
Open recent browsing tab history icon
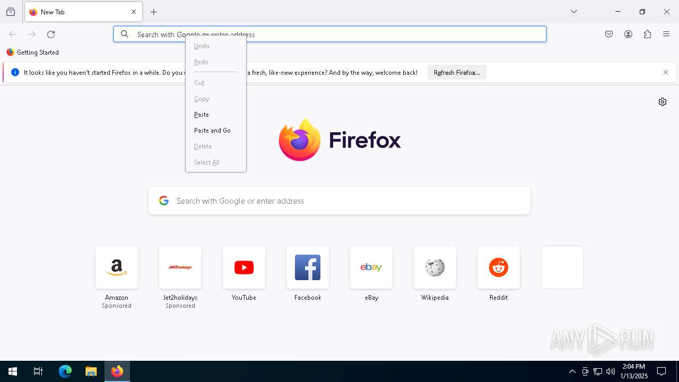(11, 12)
